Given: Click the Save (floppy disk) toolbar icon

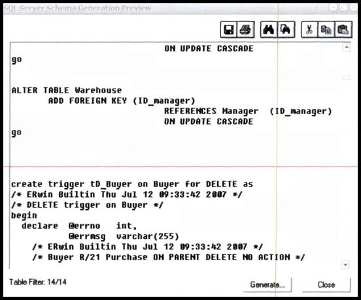Looking at the screenshot, I should click(x=228, y=29).
